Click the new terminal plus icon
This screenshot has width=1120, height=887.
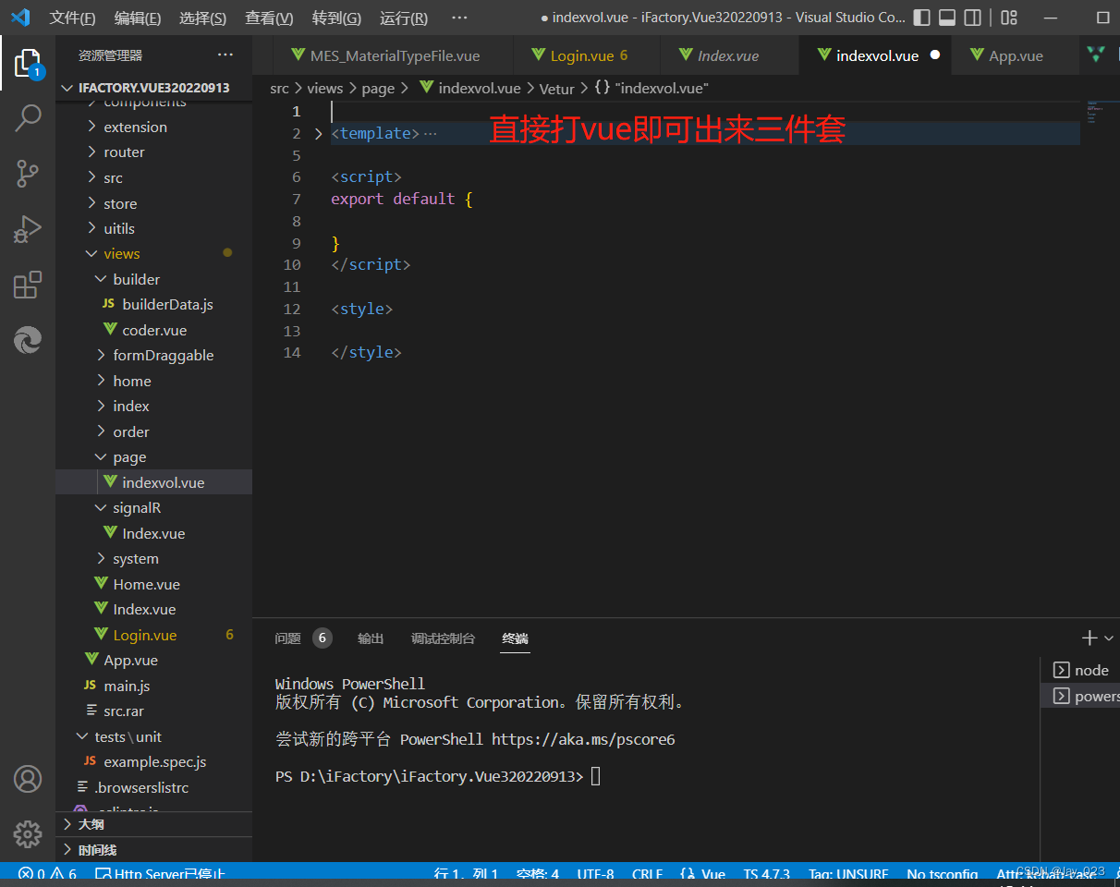pos(1090,638)
